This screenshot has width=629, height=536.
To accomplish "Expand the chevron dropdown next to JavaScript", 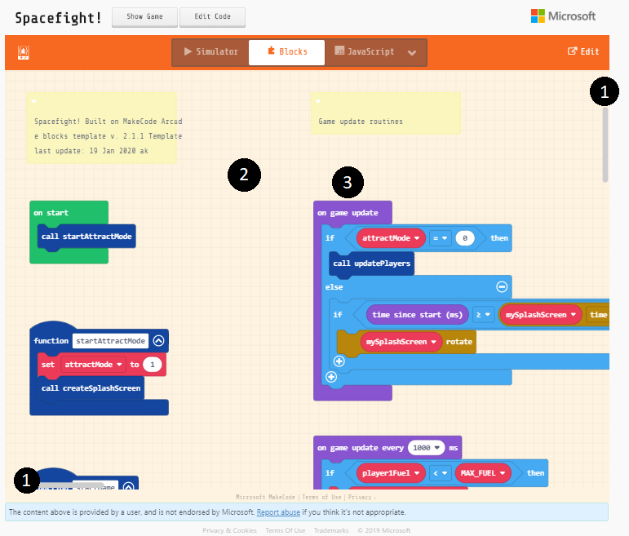I will [x=412, y=53].
